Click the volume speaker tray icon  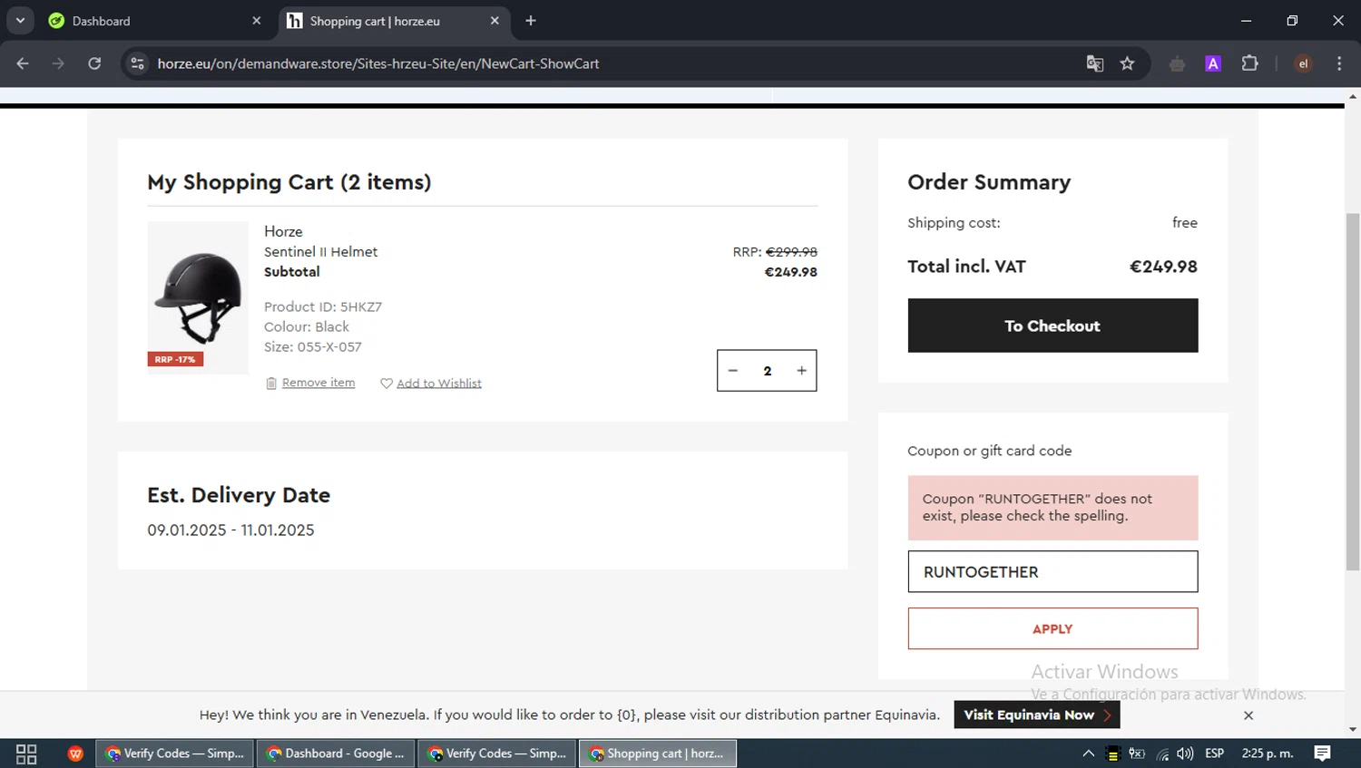click(x=1185, y=753)
